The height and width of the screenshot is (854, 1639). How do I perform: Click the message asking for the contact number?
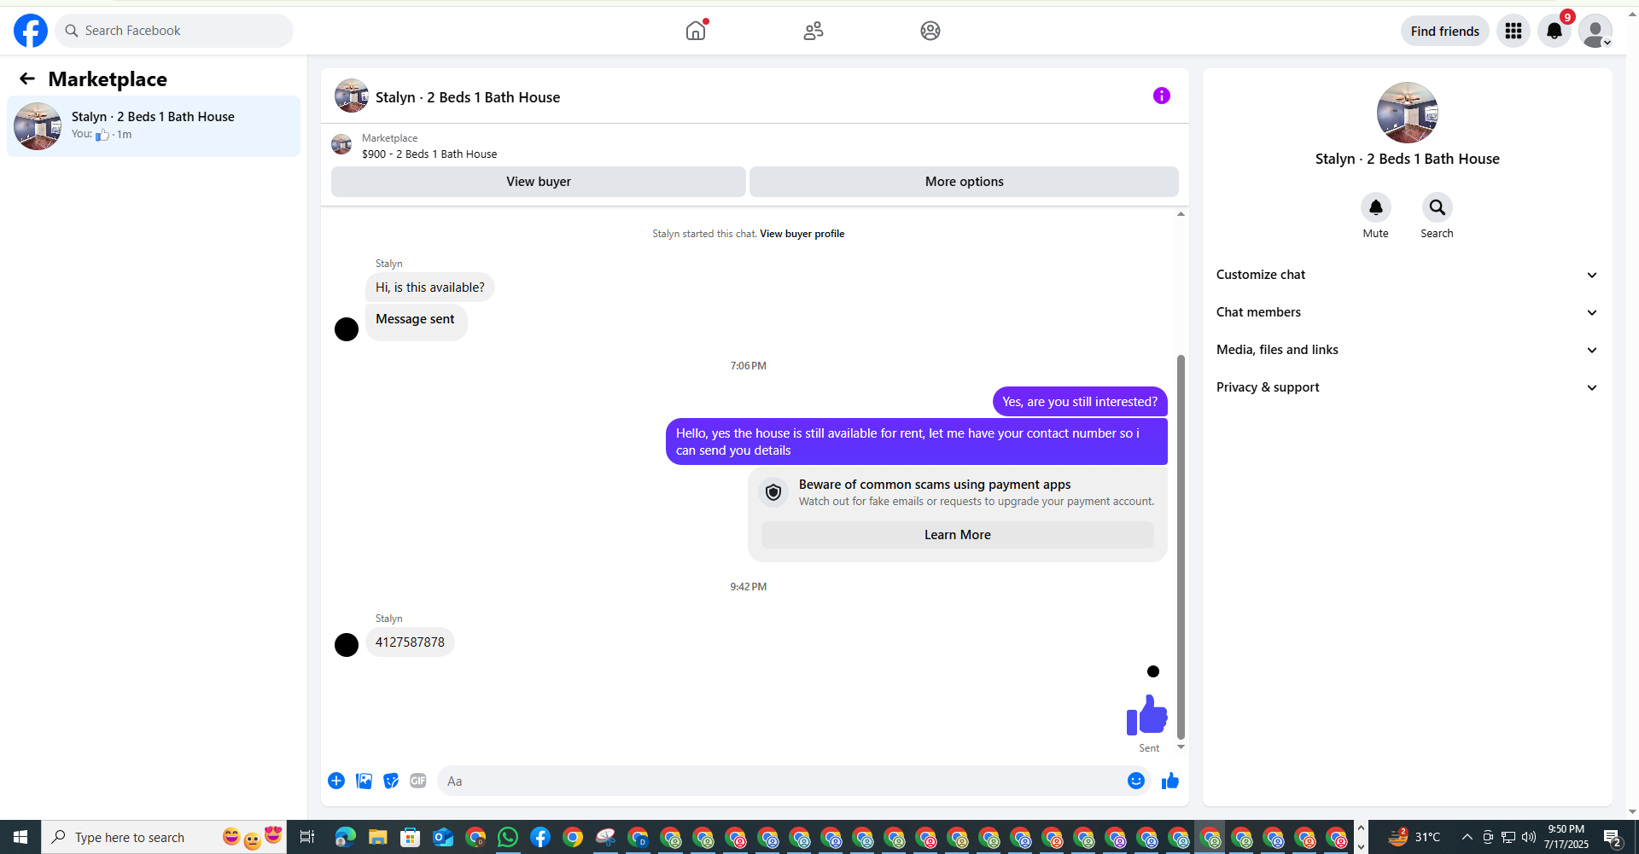pos(917,442)
